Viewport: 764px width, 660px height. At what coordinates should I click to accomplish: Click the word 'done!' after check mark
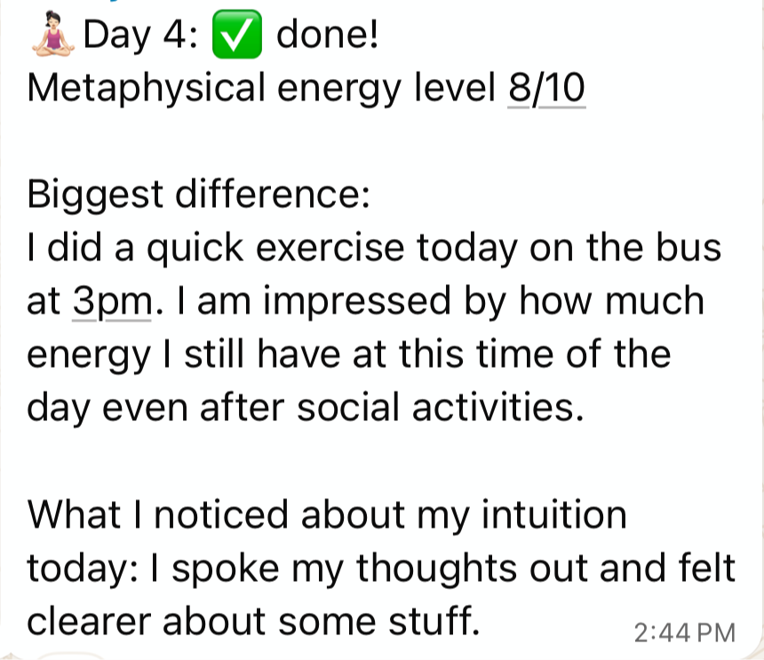[x=327, y=35]
